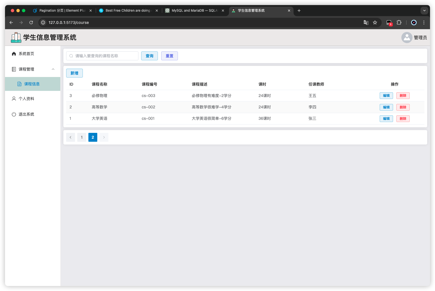Click the 高等数学很难学-4学分 description cell
The width and height of the screenshot is (435, 291).
tap(212, 107)
